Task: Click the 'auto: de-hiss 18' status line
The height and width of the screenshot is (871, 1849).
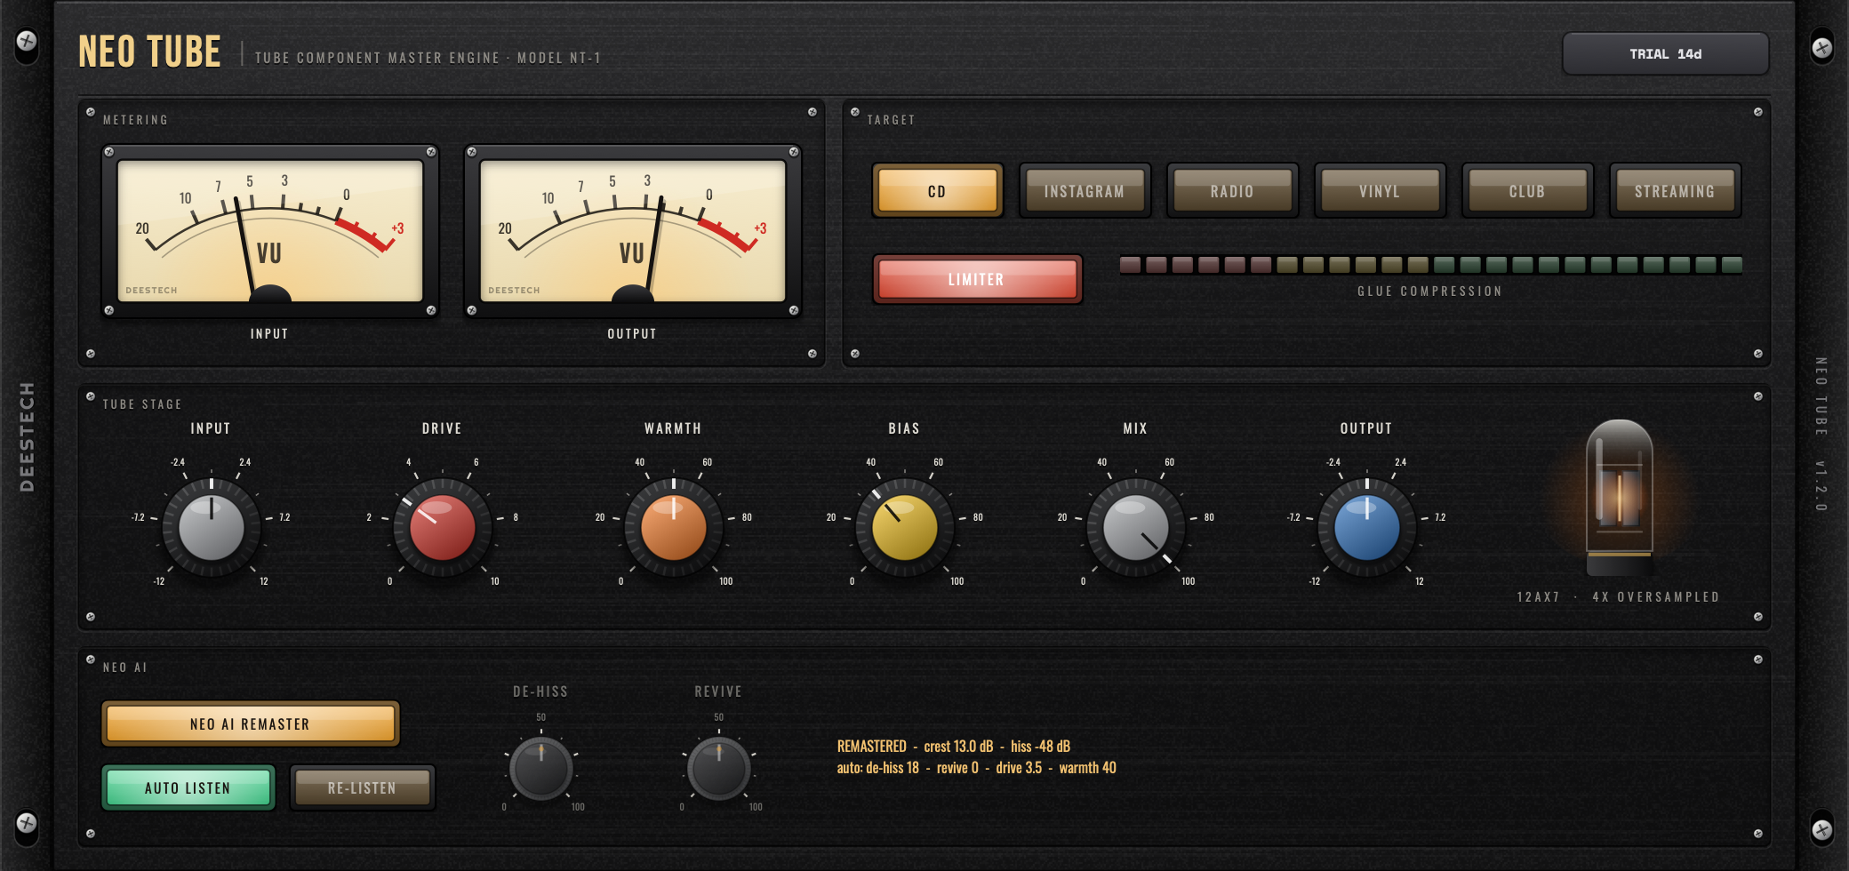Action: tap(976, 768)
